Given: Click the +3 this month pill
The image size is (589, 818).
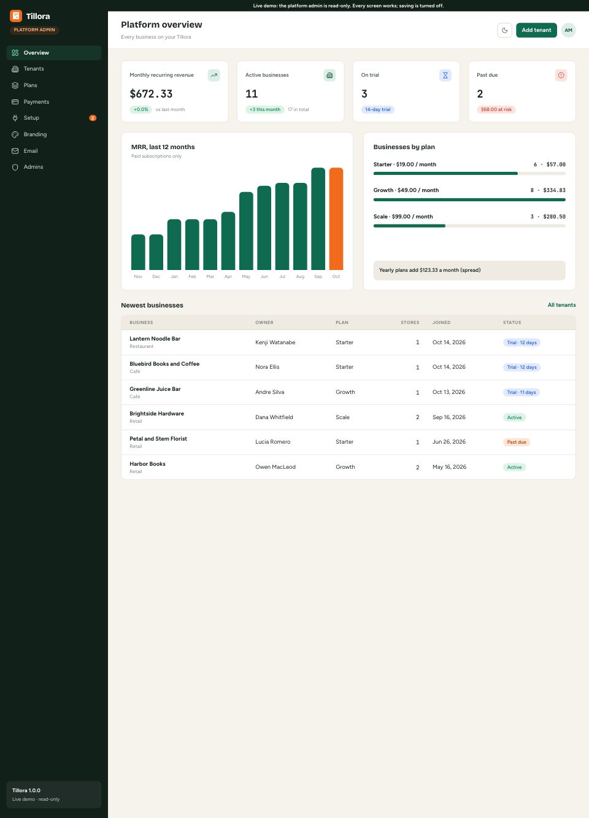Looking at the screenshot, I should (x=264, y=109).
